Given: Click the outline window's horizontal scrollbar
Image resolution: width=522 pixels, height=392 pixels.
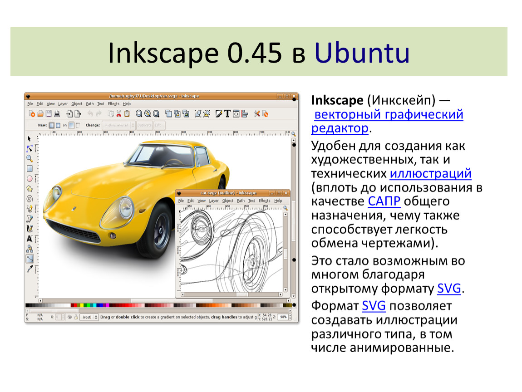Looking at the screenshot, I should click(x=231, y=294).
